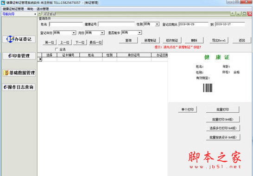Click the 选择多行打印(A4纸) button
This screenshot has width=253, height=176.
tap(223, 128)
